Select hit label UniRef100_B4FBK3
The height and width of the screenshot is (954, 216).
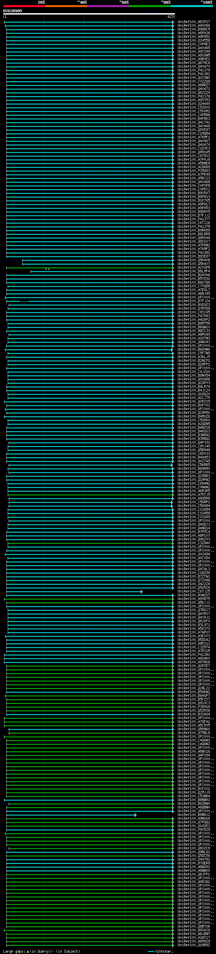pos(193,118)
